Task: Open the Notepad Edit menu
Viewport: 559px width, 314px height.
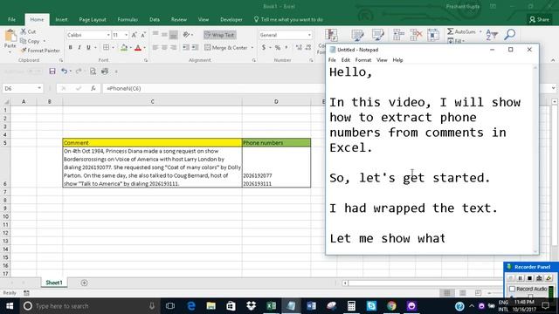Action: [346, 60]
